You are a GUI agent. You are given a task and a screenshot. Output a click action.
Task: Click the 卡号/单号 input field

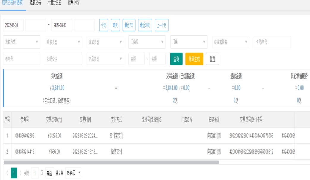coord(272,42)
